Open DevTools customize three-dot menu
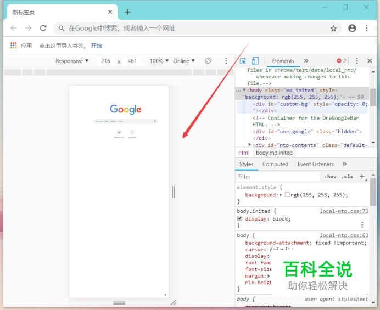Viewport: 380px width, 310px height. point(357,61)
